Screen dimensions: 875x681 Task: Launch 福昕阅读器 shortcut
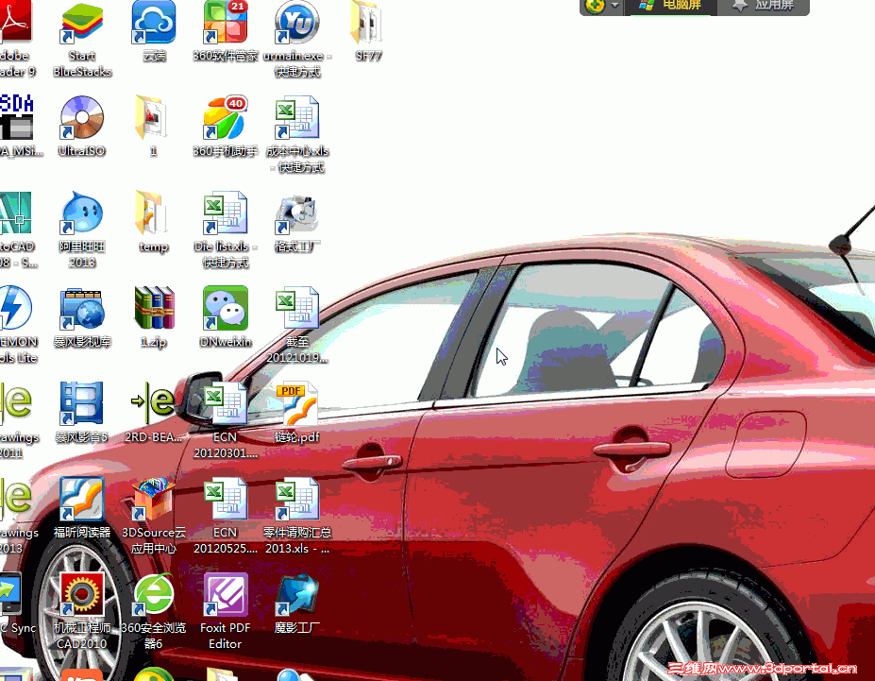(x=82, y=499)
